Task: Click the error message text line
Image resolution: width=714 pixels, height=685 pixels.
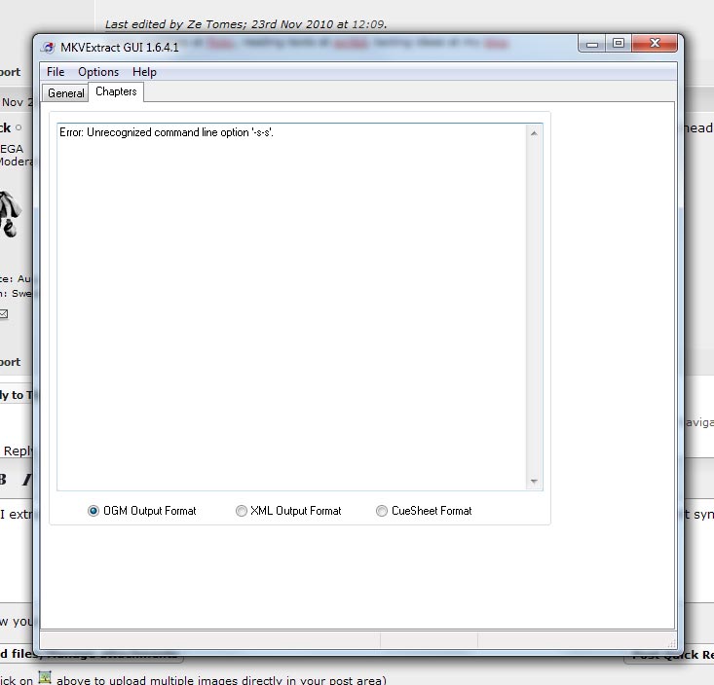Action: [x=167, y=132]
